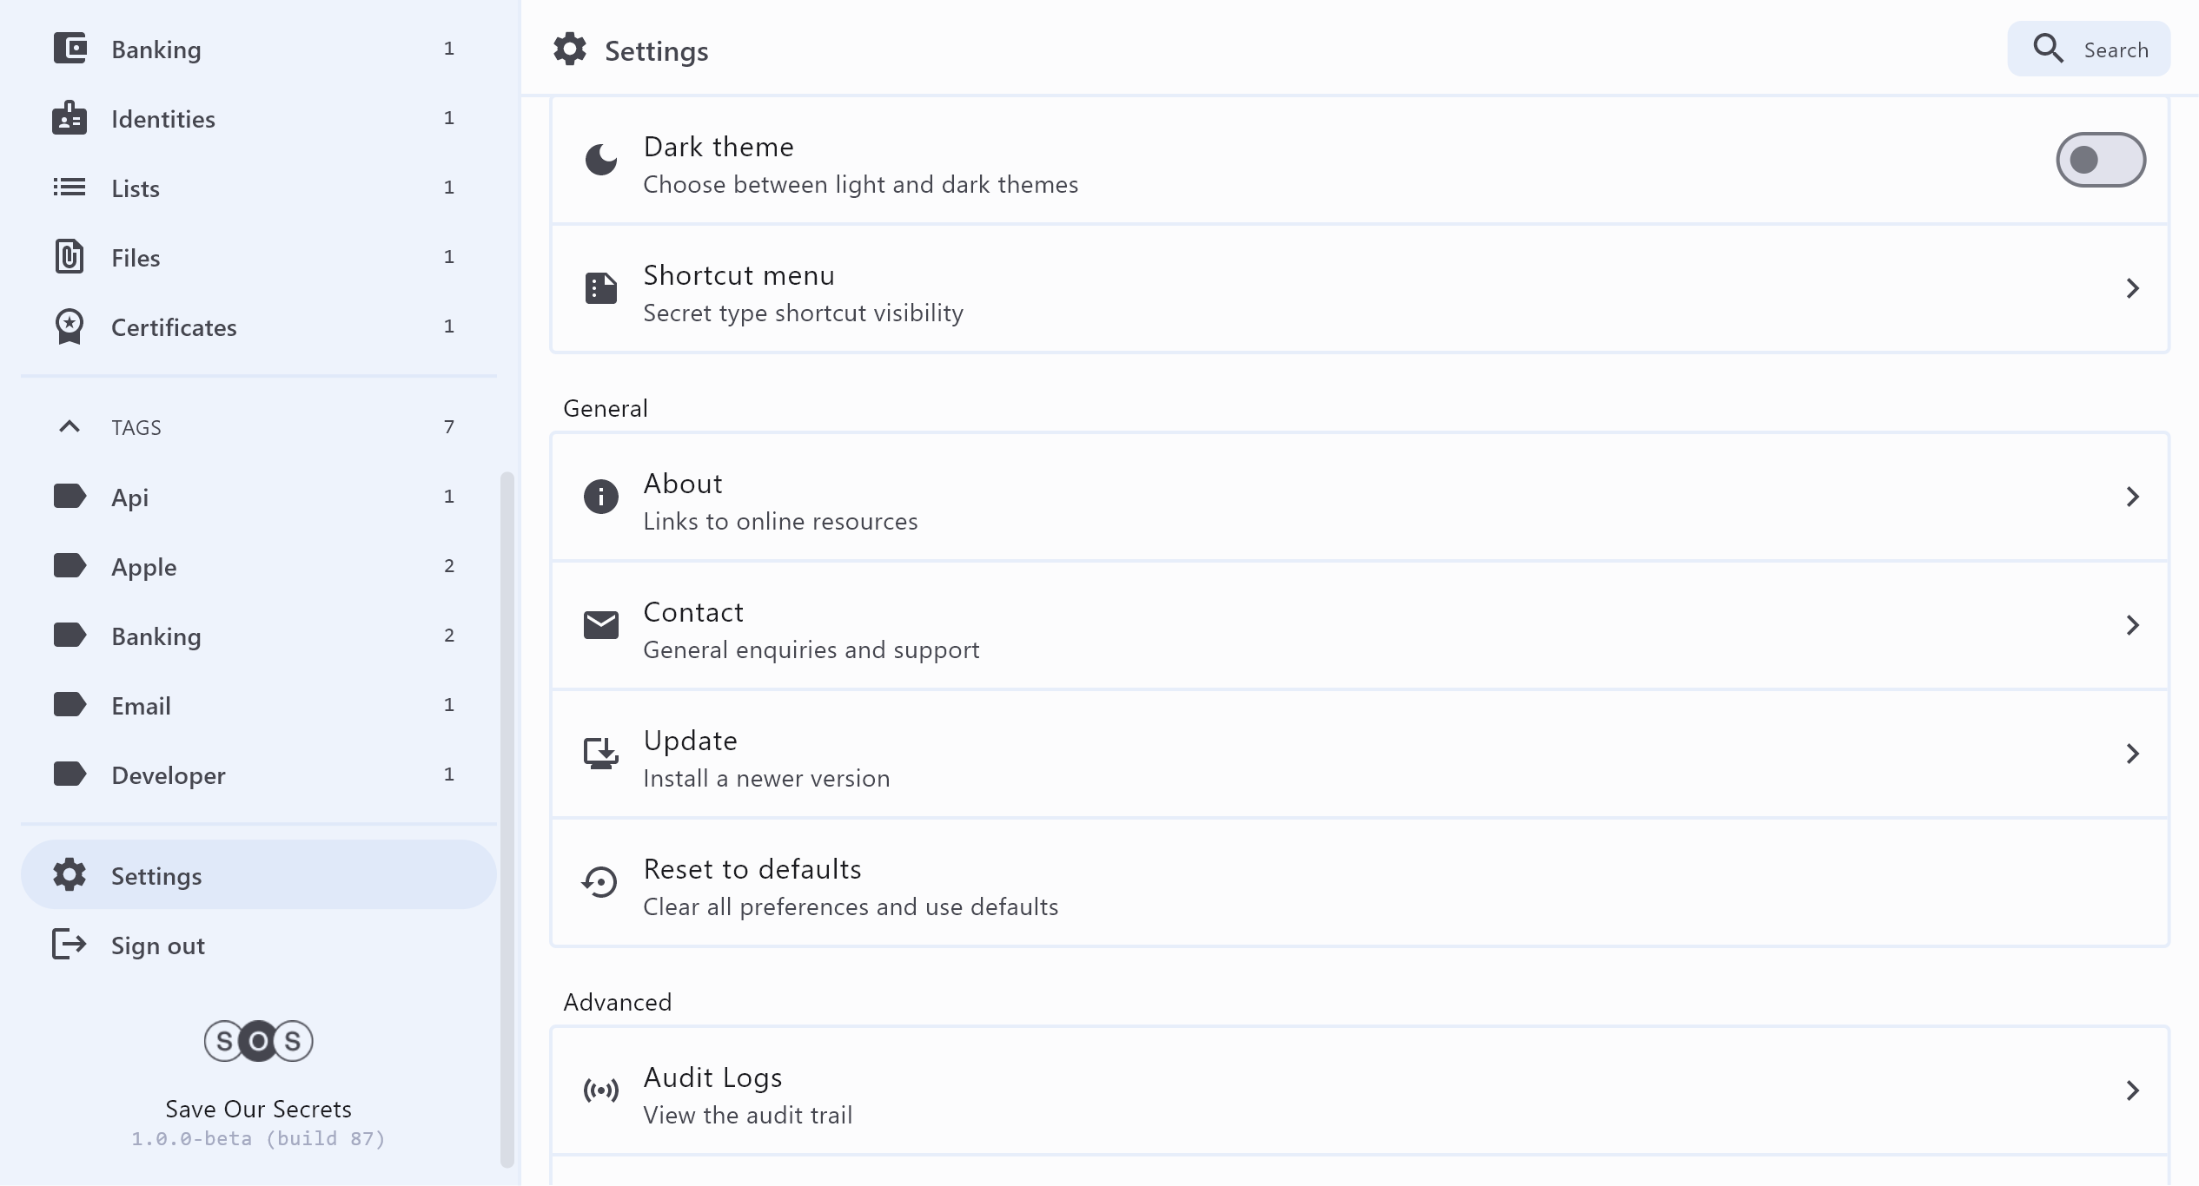
Task: Toggle the Dark theme switch
Action: pyautogui.click(x=2100, y=160)
